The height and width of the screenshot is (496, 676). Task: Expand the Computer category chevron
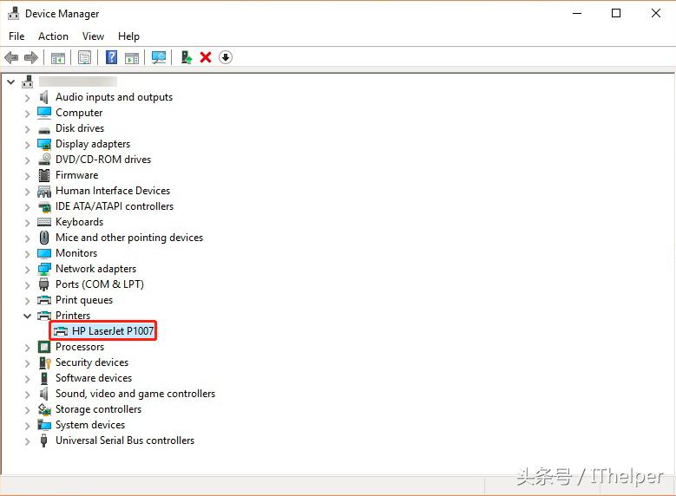[x=27, y=114]
